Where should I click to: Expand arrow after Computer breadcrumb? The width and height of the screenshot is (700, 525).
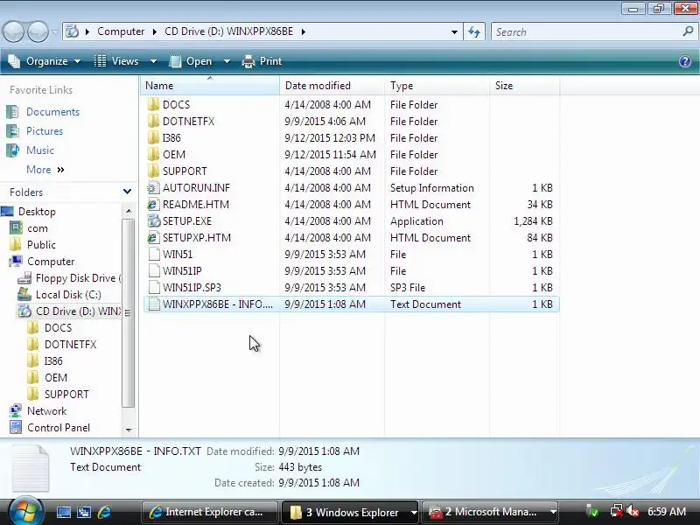[155, 31]
